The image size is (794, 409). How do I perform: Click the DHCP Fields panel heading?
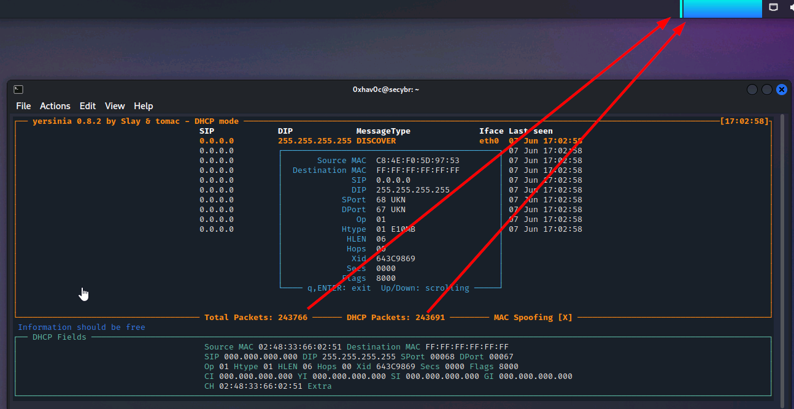tap(60, 337)
